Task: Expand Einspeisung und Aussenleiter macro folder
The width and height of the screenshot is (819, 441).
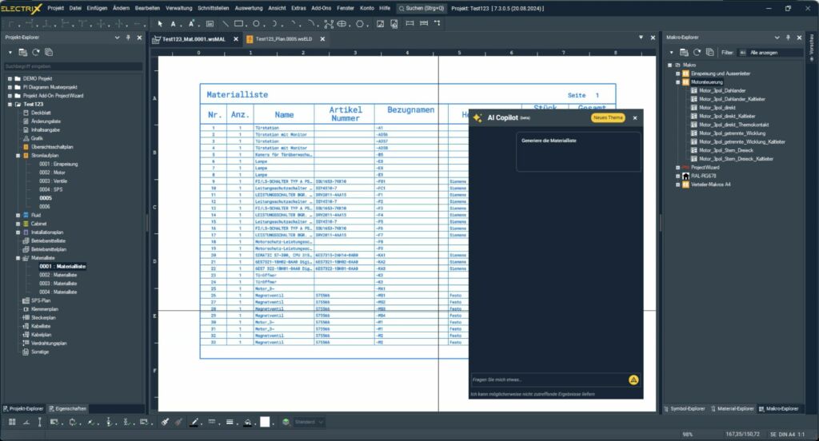Action: [x=677, y=73]
